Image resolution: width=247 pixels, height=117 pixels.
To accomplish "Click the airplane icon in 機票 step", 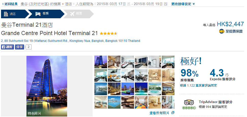I will (x=72, y=14).
